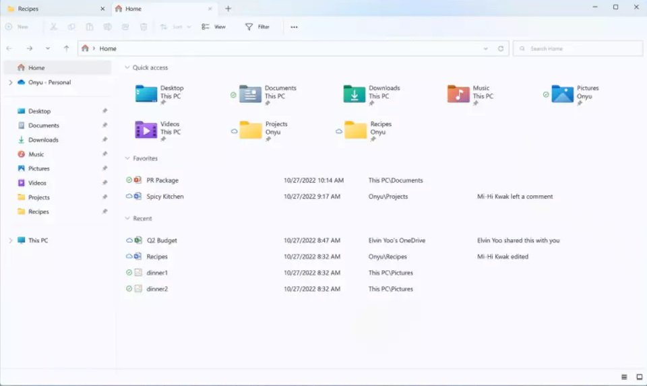Collapse the Recent section

(x=127, y=218)
